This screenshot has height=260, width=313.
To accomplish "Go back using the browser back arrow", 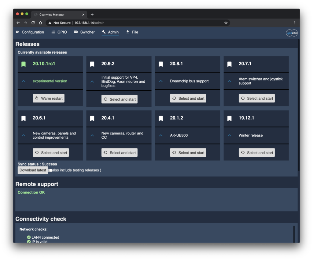I will coord(18,23).
